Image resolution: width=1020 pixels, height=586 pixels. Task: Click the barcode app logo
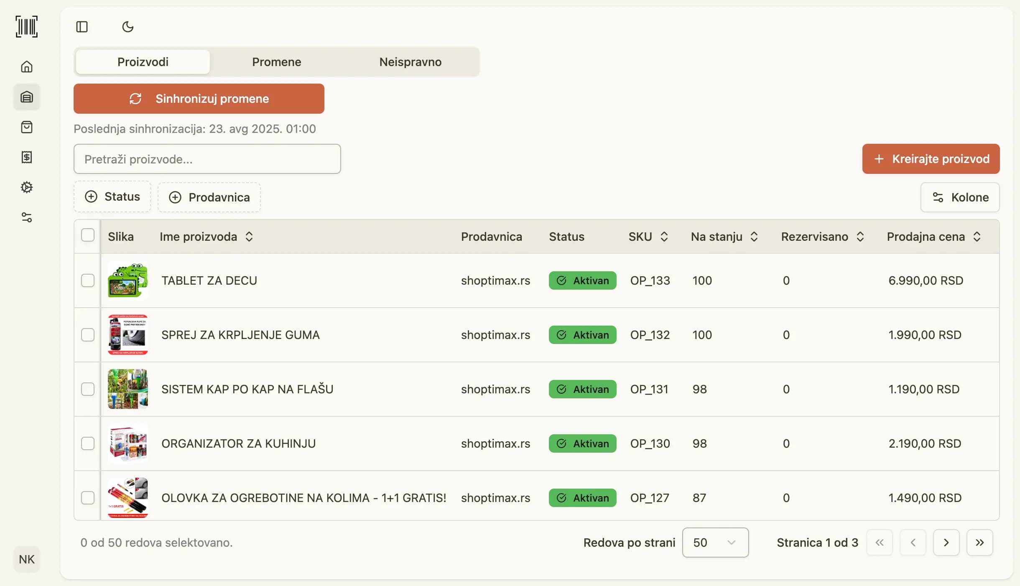click(27, 26)
